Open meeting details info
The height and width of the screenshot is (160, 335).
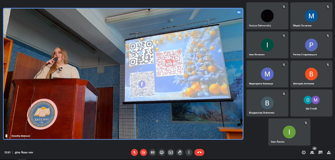(x=304, y=152)
